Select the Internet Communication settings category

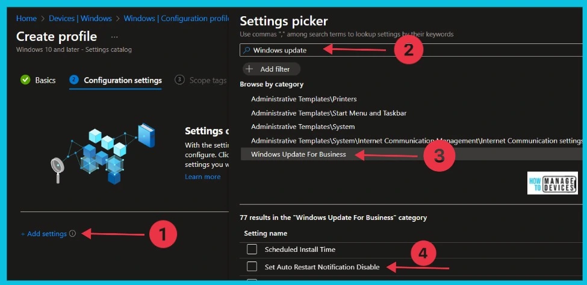[x=417, y=141]
